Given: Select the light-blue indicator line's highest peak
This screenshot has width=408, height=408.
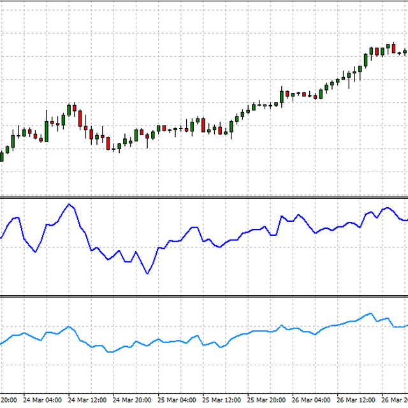Looking at the screenshot, I should (369, 313).
